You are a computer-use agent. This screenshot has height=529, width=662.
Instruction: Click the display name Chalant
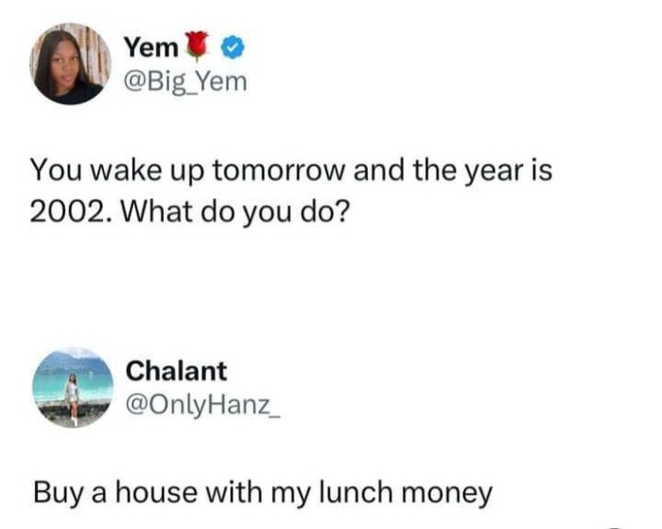(176, 370)
